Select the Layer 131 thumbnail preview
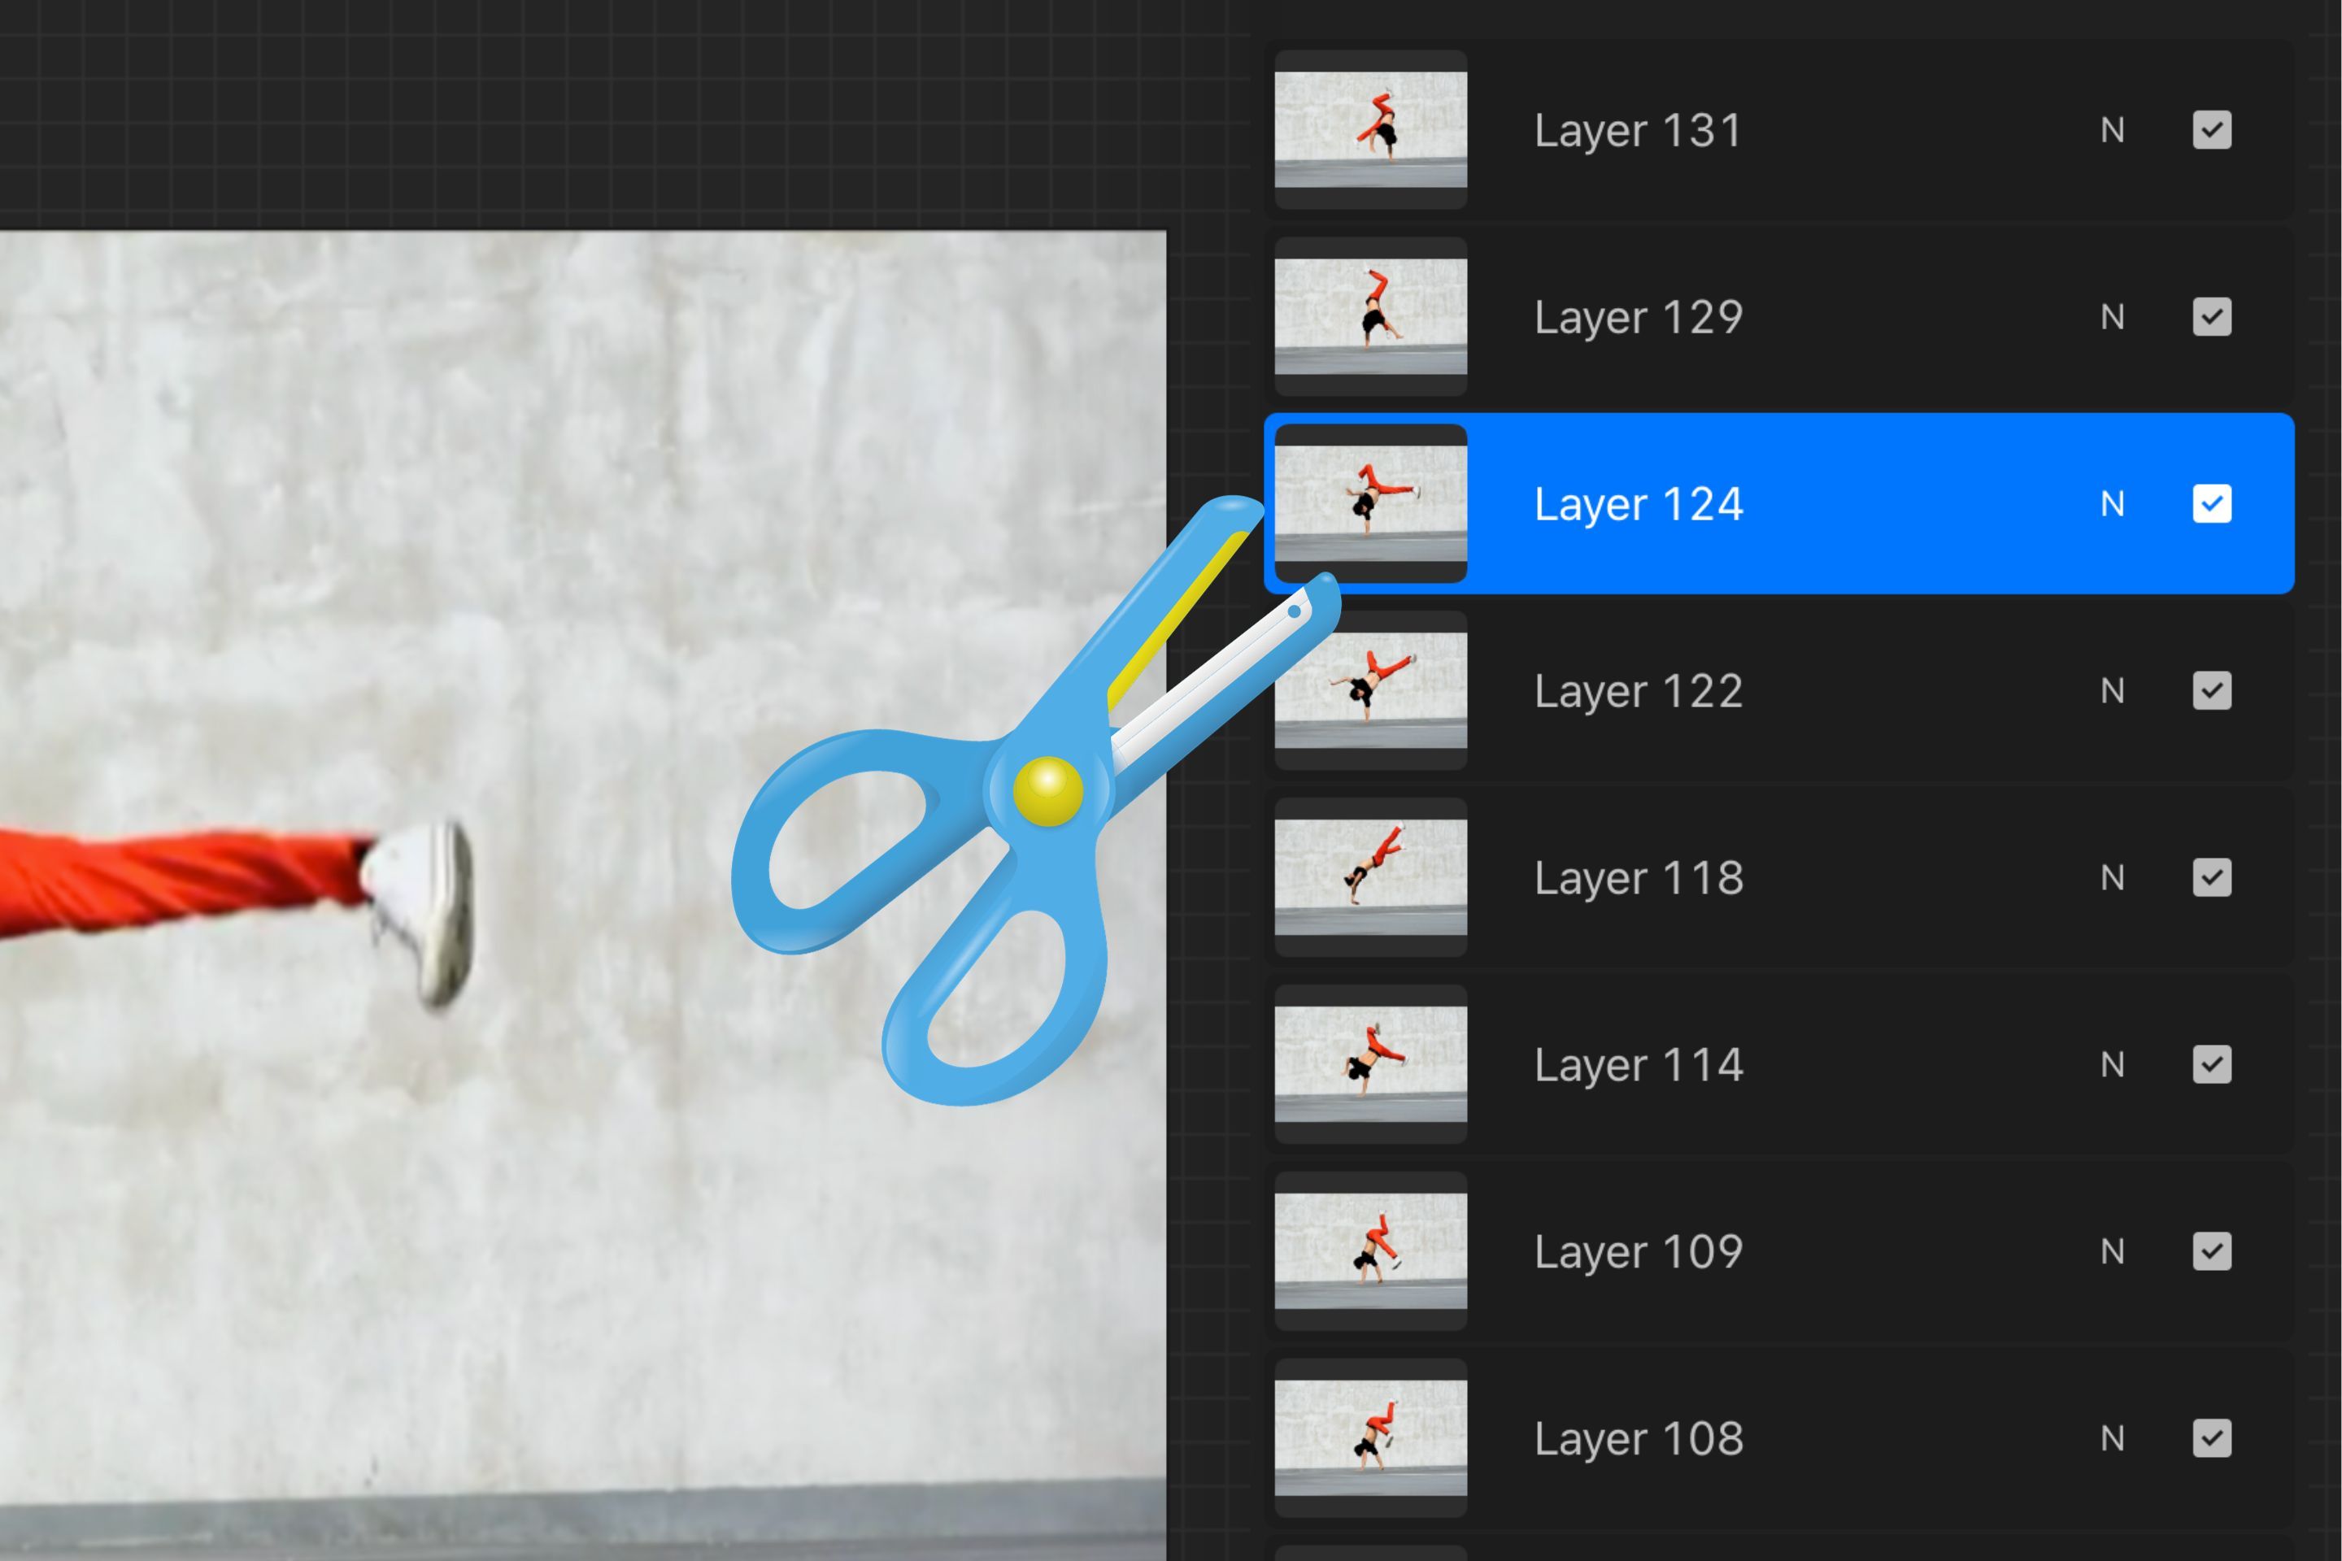Screen dimensions: 2342x1561 click(1370, 129)
